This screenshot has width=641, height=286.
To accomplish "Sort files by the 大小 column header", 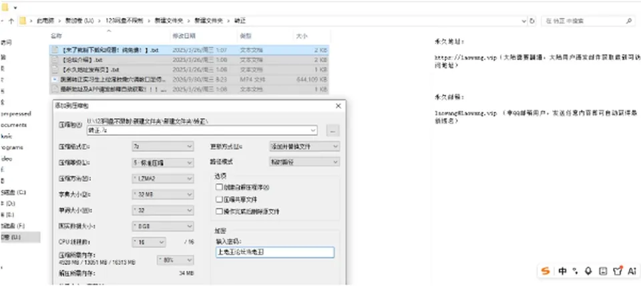I will [301, 36].
